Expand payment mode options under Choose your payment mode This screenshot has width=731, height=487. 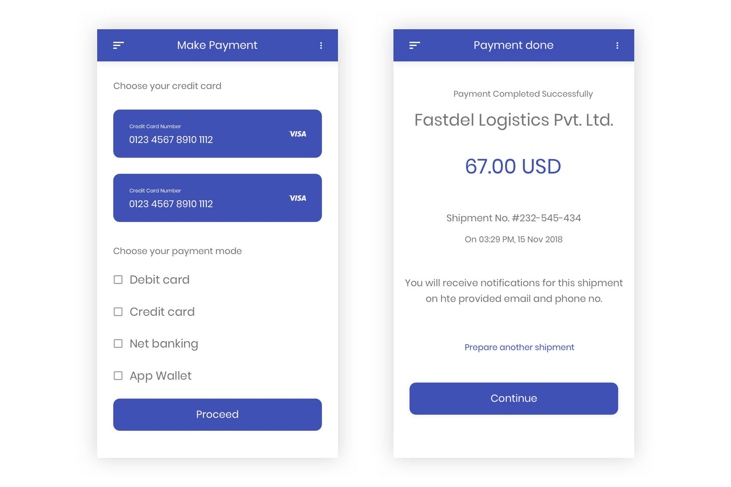pyautogui.click(x=177, y=251)
